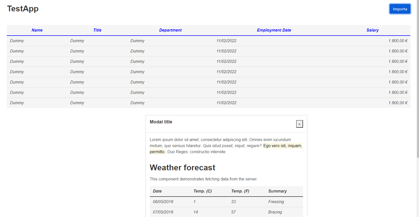Viewport: 419px width, 217px height.
Task: Click the 'Temp. (F)' column header
Action: point(240,191)
